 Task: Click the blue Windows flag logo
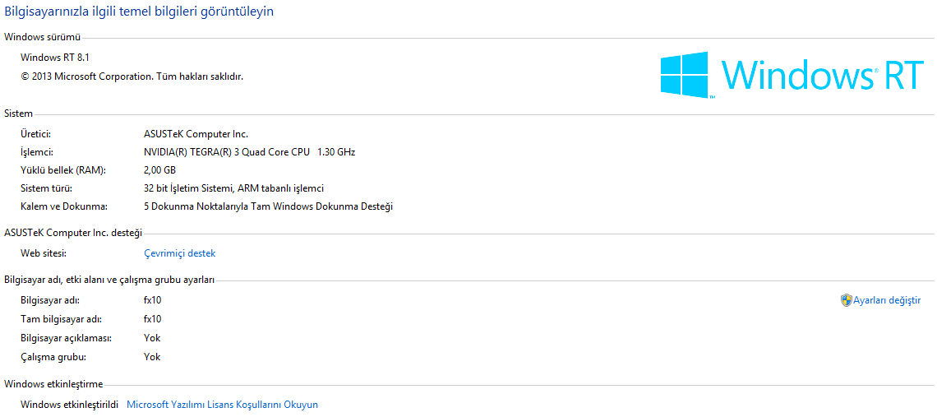[685, 75]
